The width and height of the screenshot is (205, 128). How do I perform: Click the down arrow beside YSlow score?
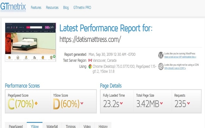82,103
